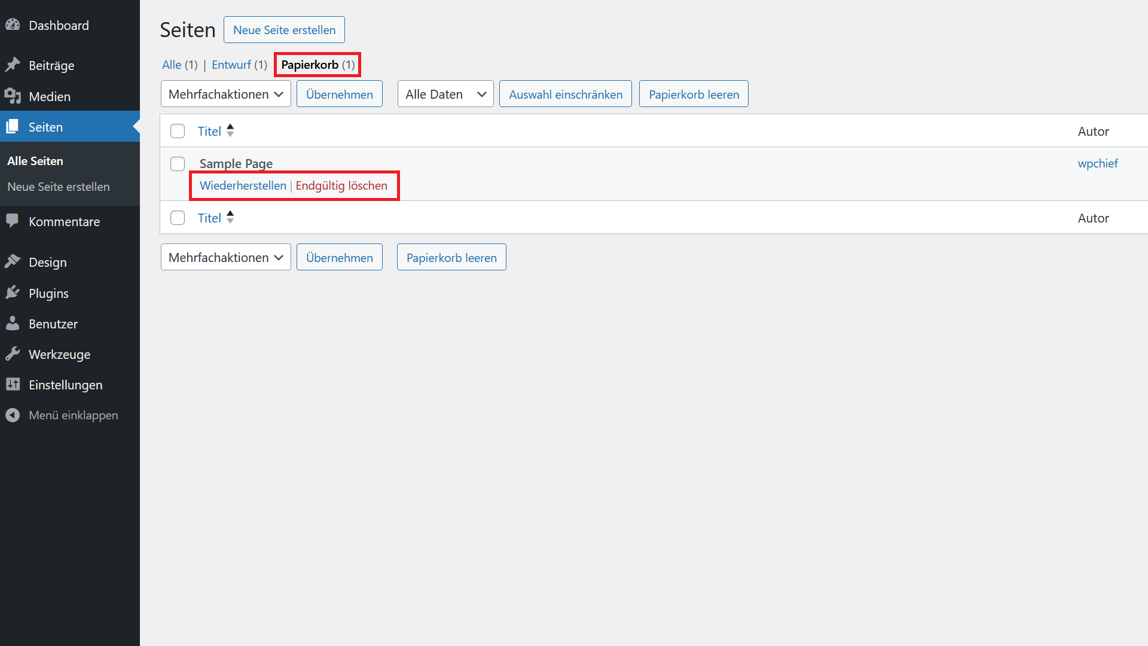Open Benutzer menu item
Screen dimensions: 1148x646
[70, 324]
